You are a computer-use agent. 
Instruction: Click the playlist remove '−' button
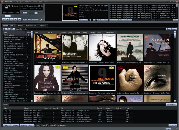116,20
